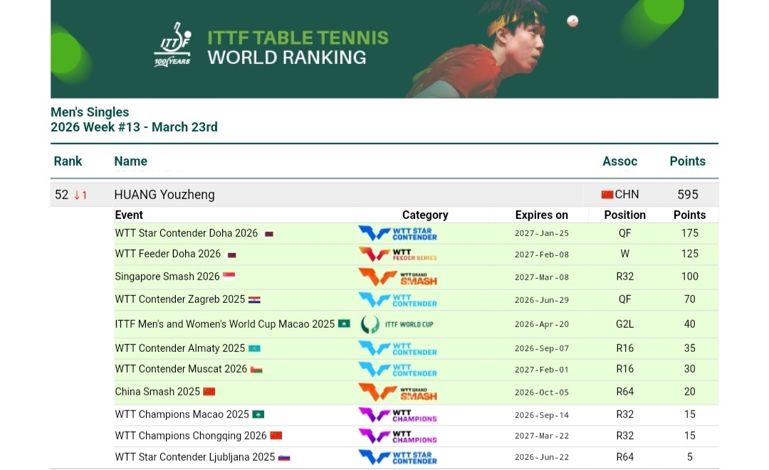
Task: Click the WTT Star Contender badge for Doha 2026
Action: coord(398,233)
